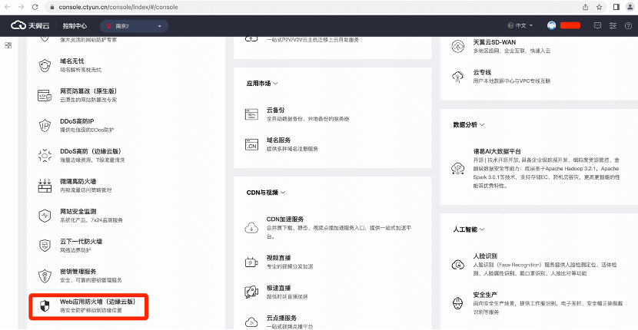Open the 云下一代防火墙 link

81,242
